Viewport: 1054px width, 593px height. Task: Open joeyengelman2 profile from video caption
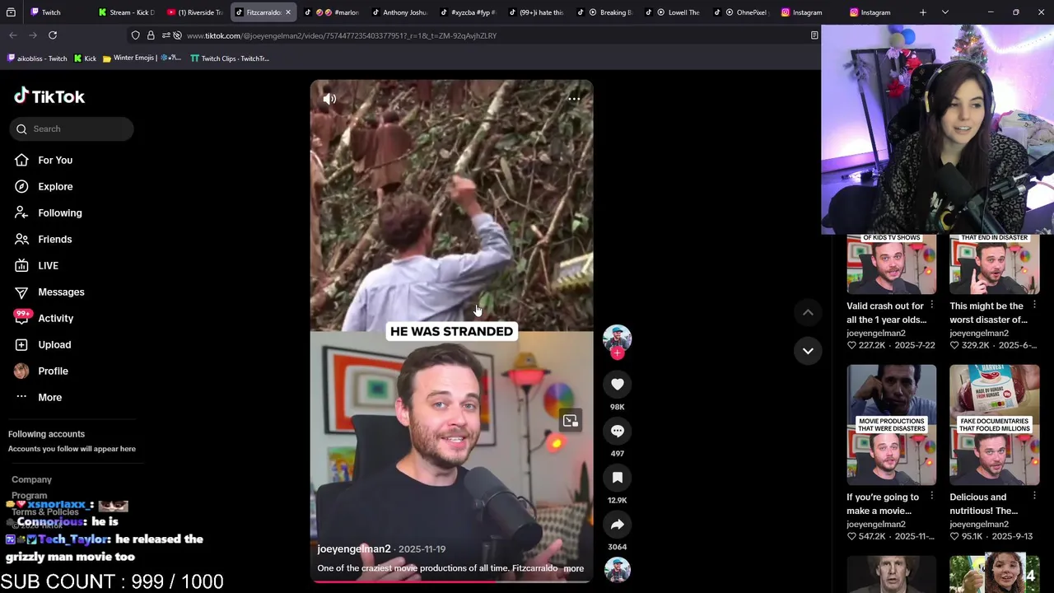click(x=354, y=549)
